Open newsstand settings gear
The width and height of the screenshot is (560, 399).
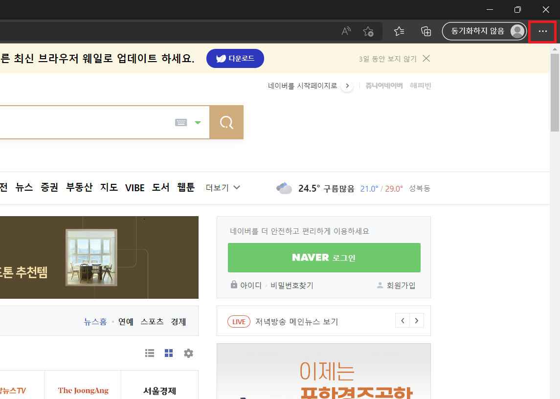pos(188,353)
